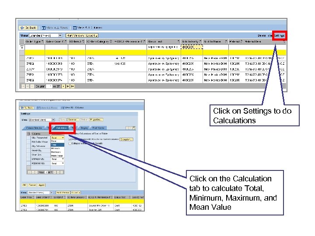Click the Column number field in upper pager
Viewport: 315px width, 236px height.
click(x=49, y=86)
